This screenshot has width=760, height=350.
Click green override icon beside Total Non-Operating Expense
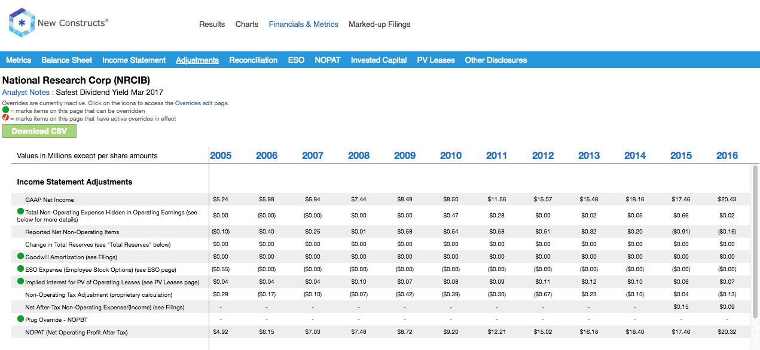[x=21, y=211]
